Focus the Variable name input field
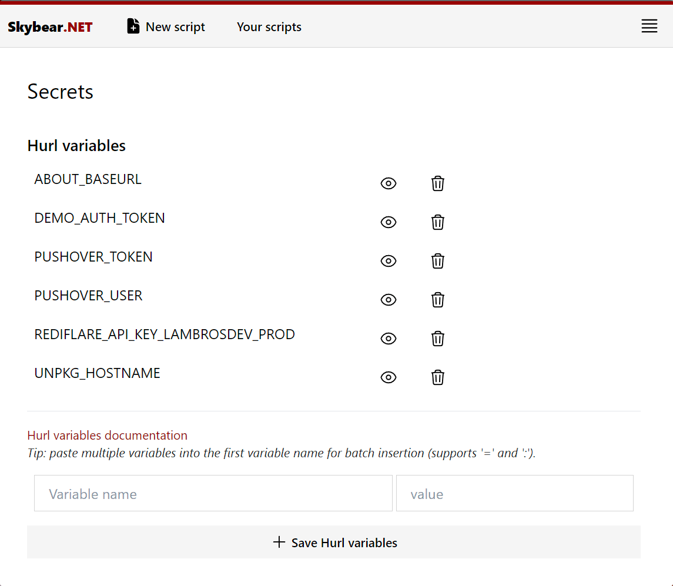Screen dimensions: 673x586 point(213,494)
